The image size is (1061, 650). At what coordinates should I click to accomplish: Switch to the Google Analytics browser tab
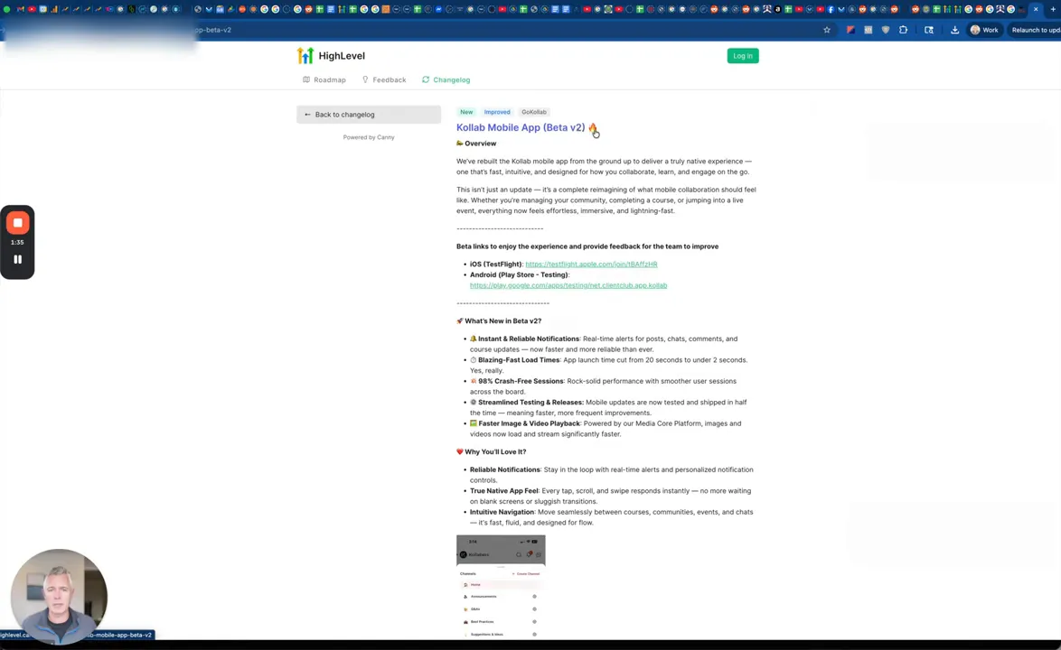[x=54, y=9]
